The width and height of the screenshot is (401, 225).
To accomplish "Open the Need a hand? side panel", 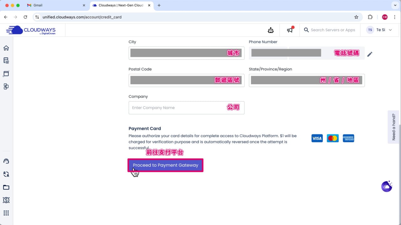I will [394, 127].
